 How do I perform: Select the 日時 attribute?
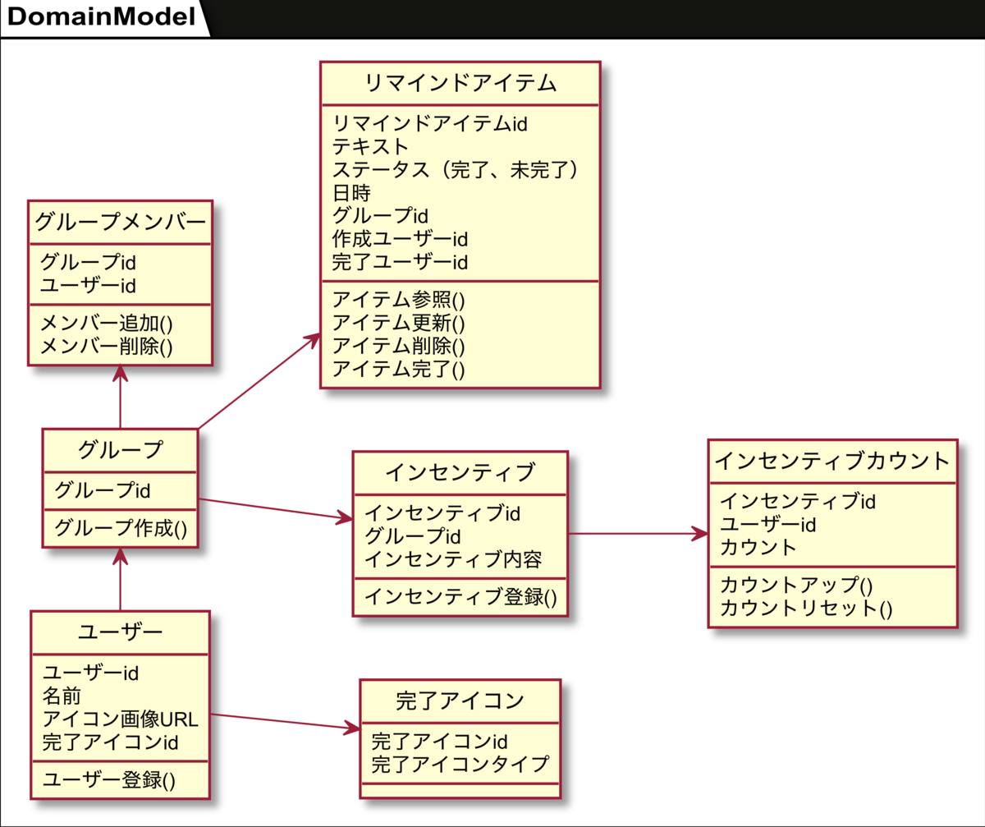coord(351,193)
